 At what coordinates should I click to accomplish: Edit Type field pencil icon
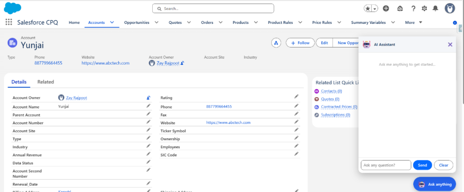148,137
